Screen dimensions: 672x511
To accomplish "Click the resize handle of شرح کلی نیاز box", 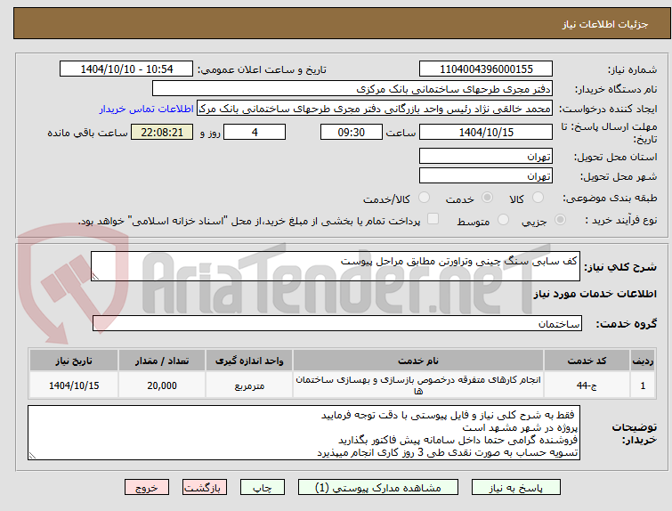I will (x=95, y=277).
